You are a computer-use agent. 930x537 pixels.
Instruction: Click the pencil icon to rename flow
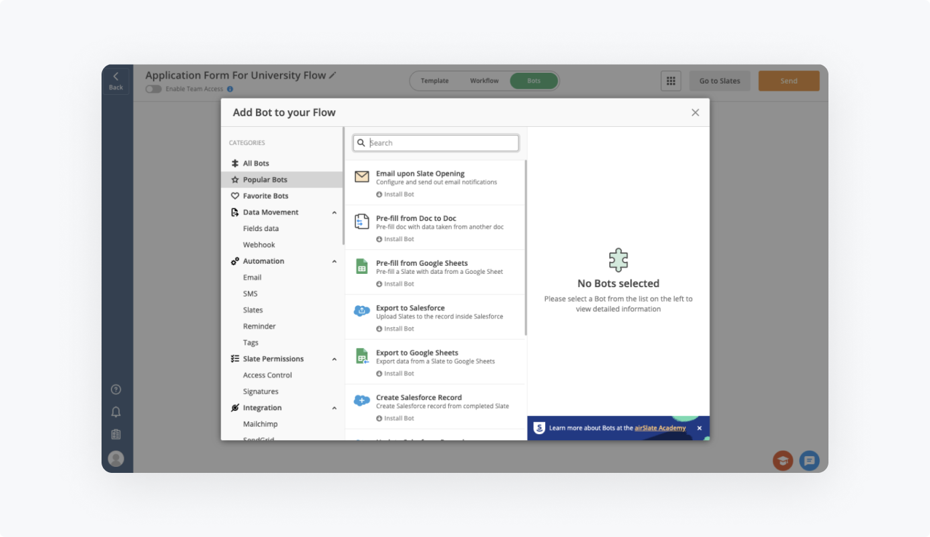pos(333,75)
